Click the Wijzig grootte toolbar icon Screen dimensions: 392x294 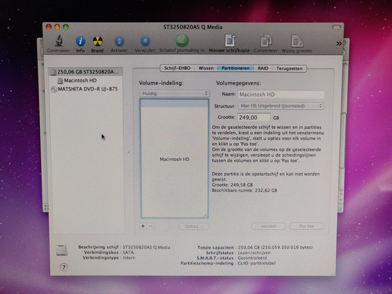coord(296,41)
